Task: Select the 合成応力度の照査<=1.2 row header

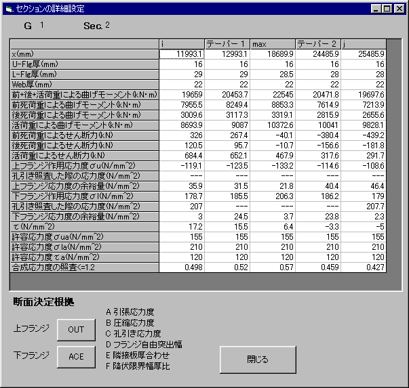Action: (x=85, y=267)
